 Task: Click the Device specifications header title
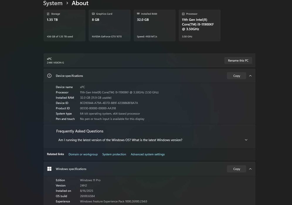tap(69, 76)
